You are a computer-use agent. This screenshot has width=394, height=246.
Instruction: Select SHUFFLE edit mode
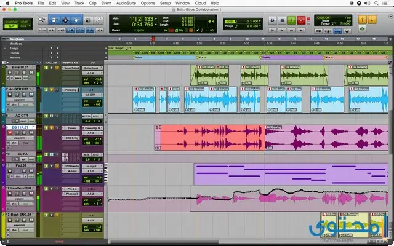[x=11, y=22]
